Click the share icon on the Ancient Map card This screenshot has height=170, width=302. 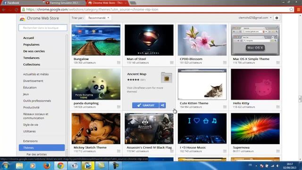coord(162,105)
